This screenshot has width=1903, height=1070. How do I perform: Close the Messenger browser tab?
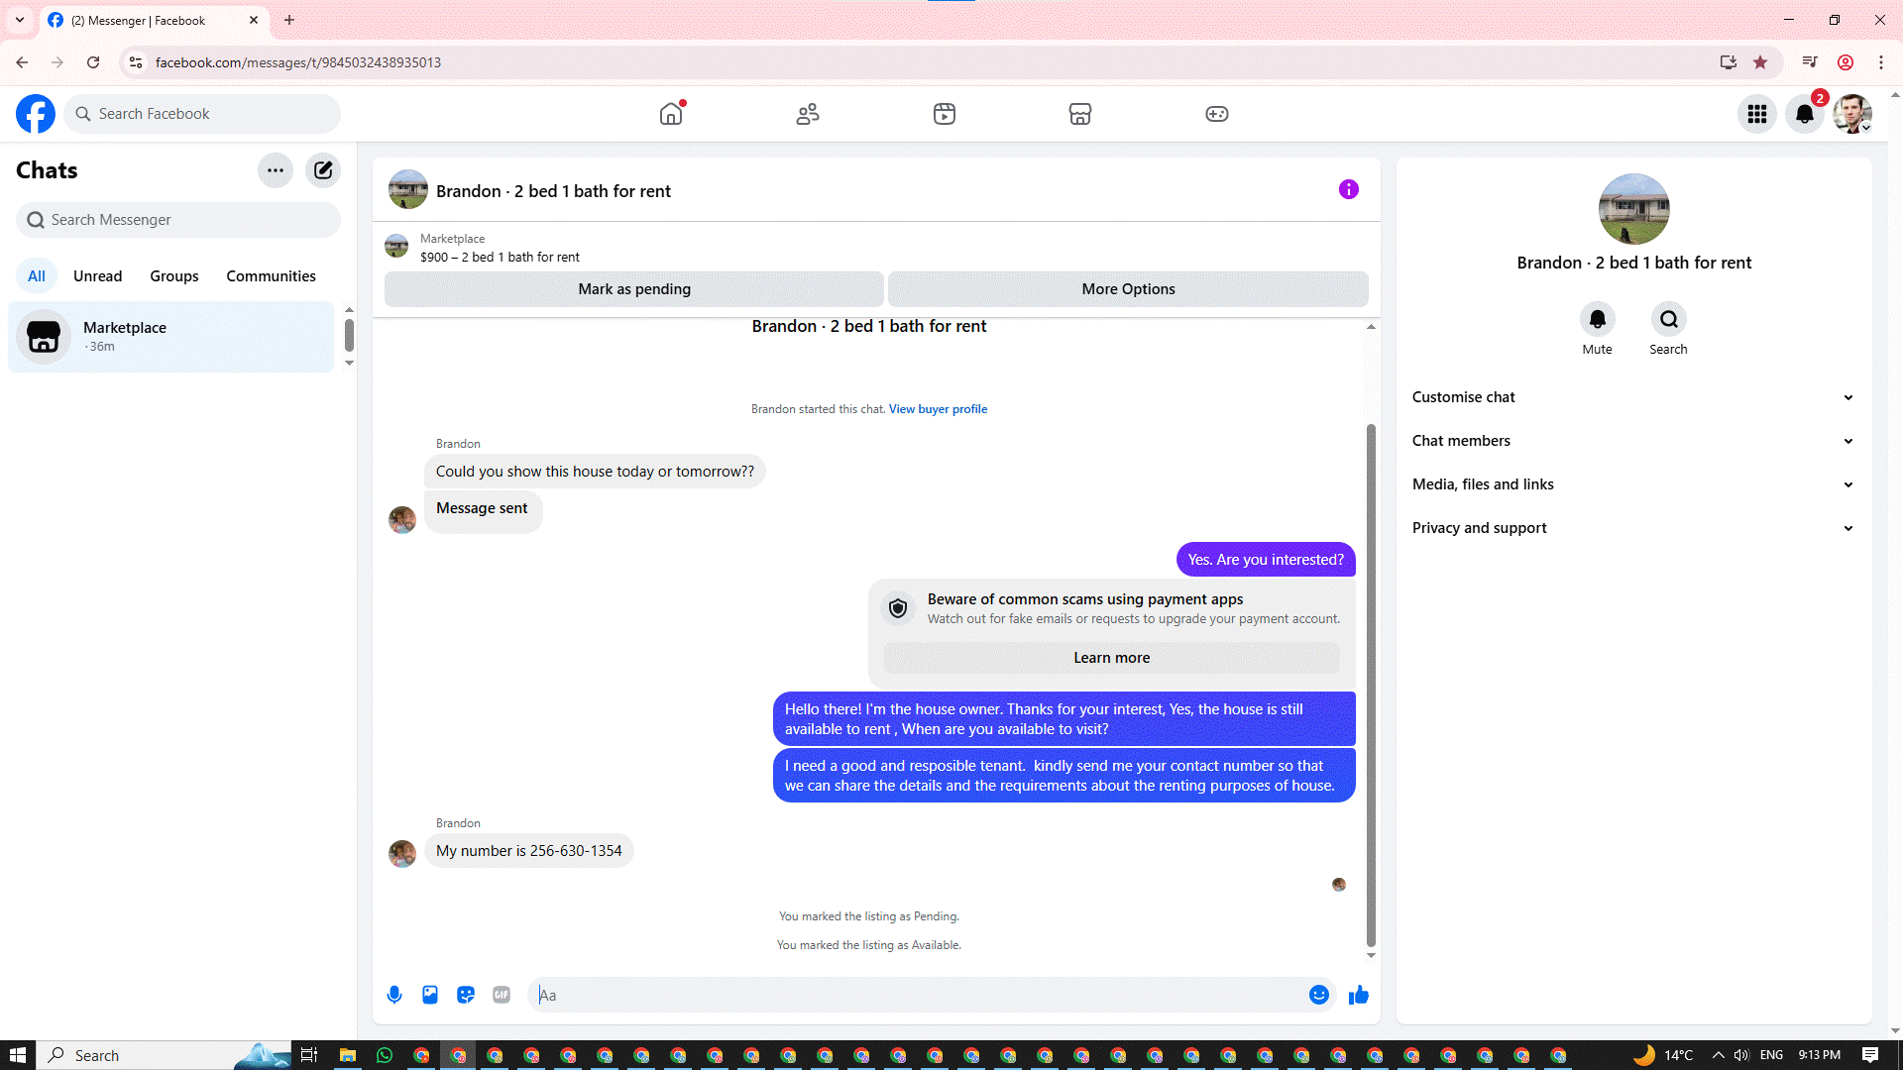[x=254, y=20]
